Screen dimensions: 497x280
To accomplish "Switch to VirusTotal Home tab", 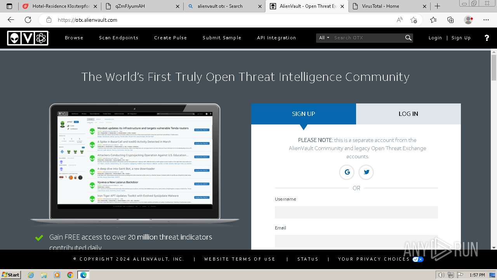I will click(389, 6).
